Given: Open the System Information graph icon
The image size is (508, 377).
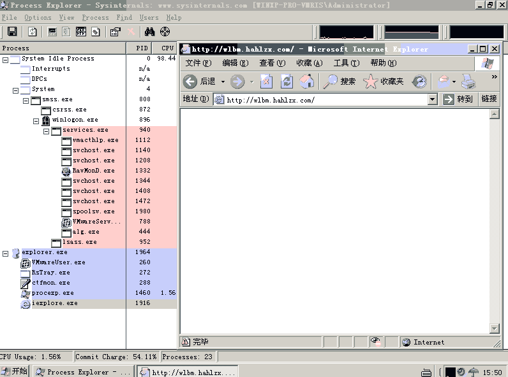Looking at the screenshot, I should tap(52, 32).
